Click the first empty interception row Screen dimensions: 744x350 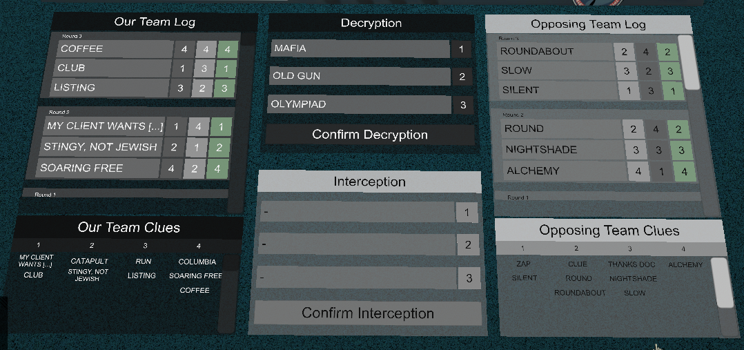(x=358, y=212)
